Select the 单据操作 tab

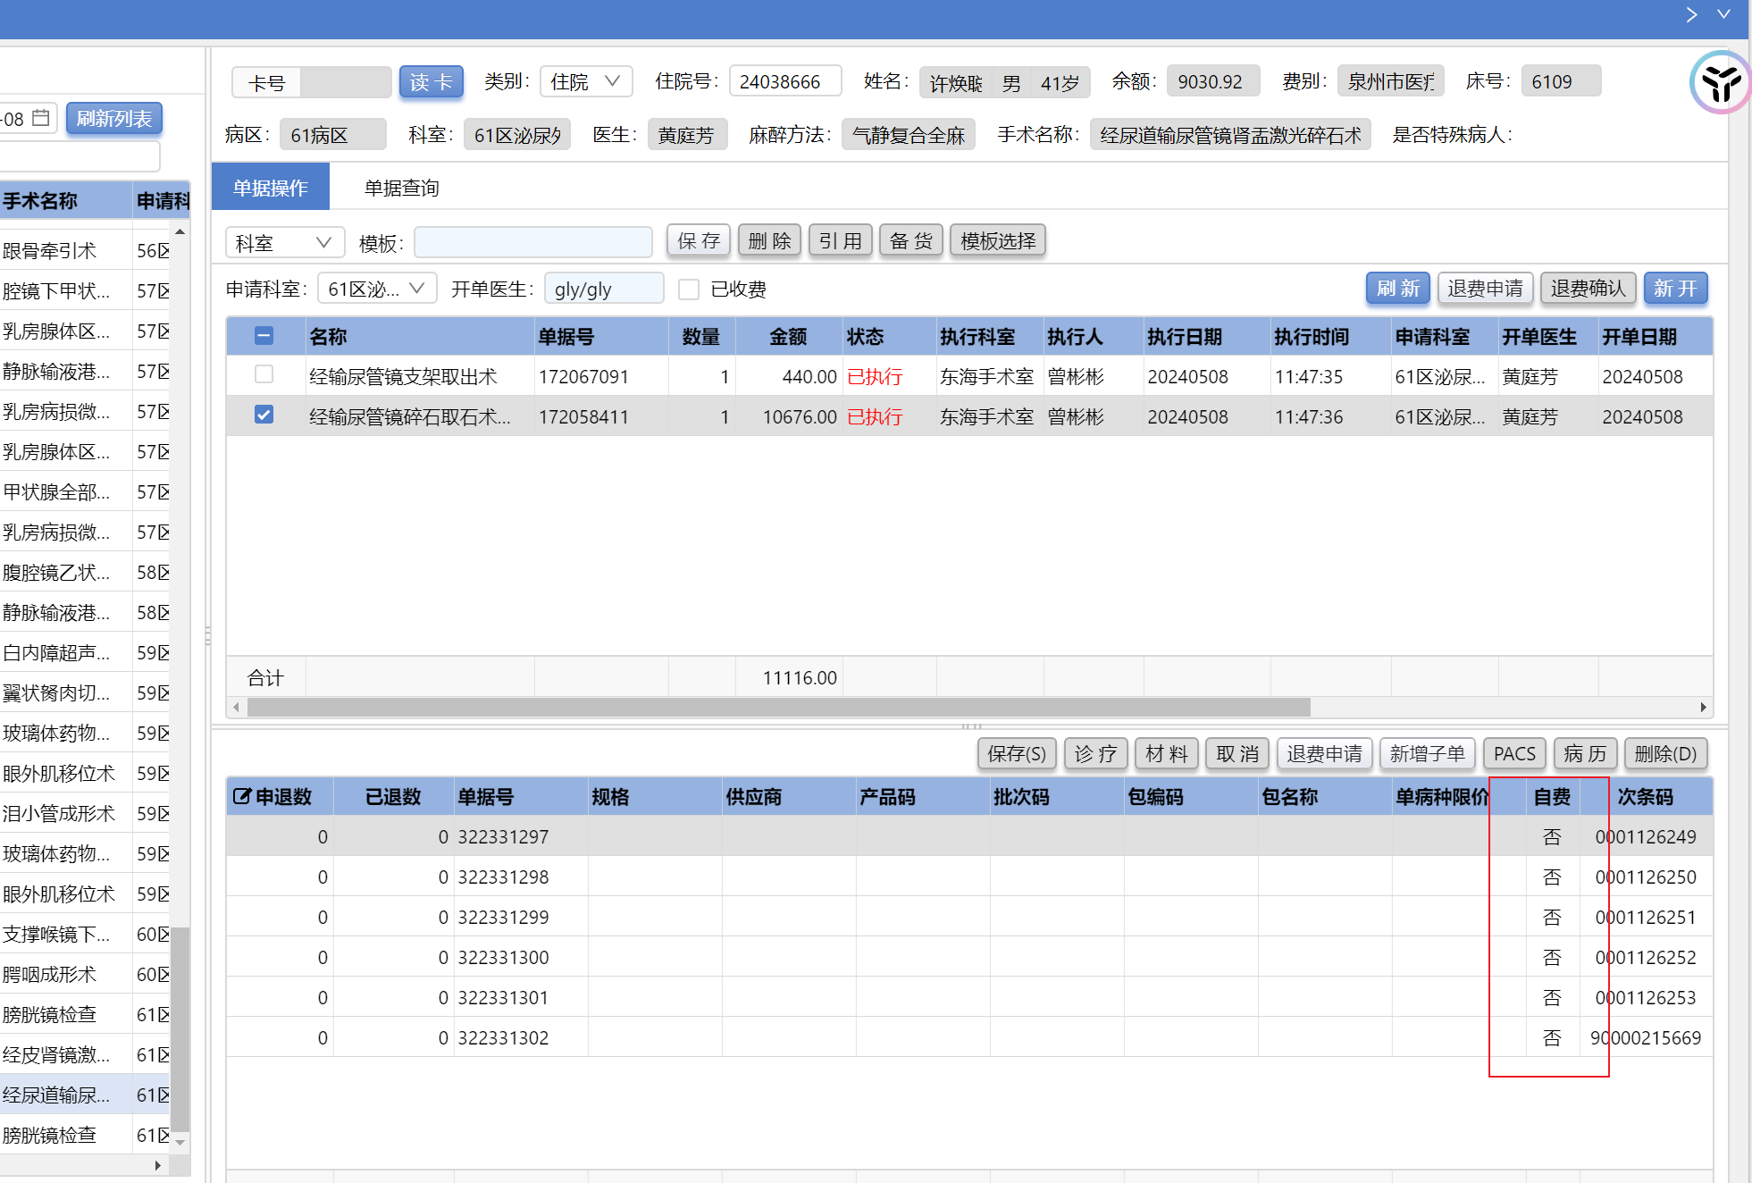[x=270, y=188]
